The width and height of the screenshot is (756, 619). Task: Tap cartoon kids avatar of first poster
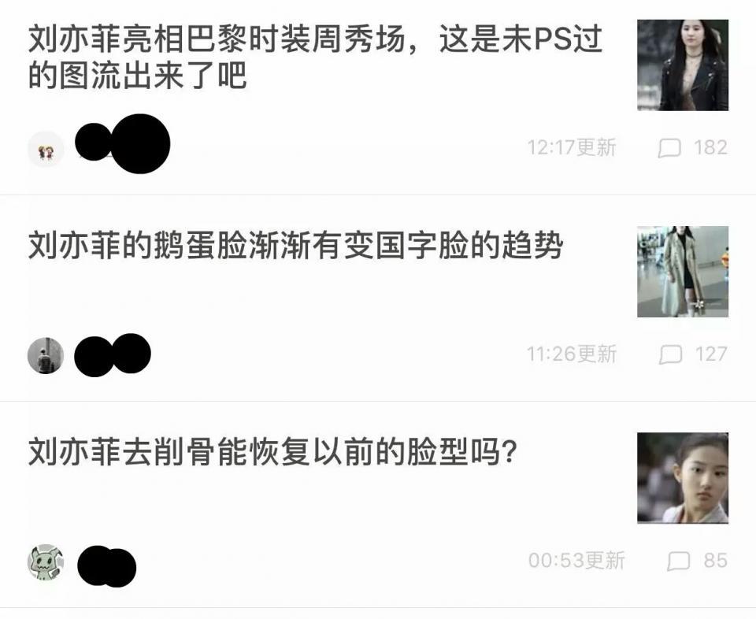point(46,149)
